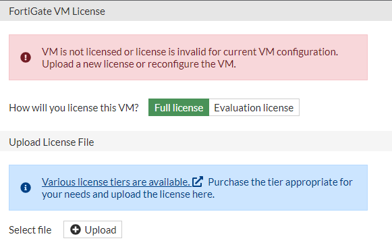Switch to Evaluation license option
The width and height of the screenshot is (392, 247).
tap(254, 107)
